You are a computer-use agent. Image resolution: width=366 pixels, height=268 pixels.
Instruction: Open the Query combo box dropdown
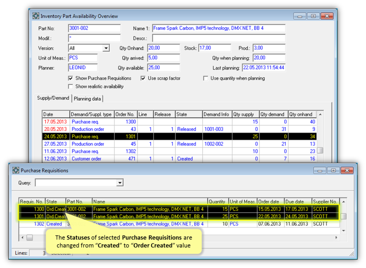tap(120, 182)
